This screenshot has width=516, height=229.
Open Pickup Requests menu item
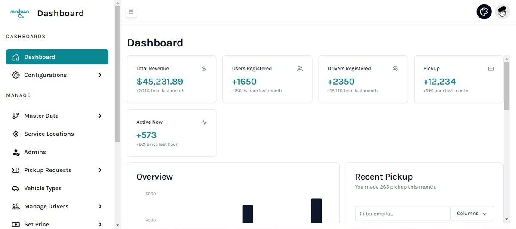tap(57, 170)
